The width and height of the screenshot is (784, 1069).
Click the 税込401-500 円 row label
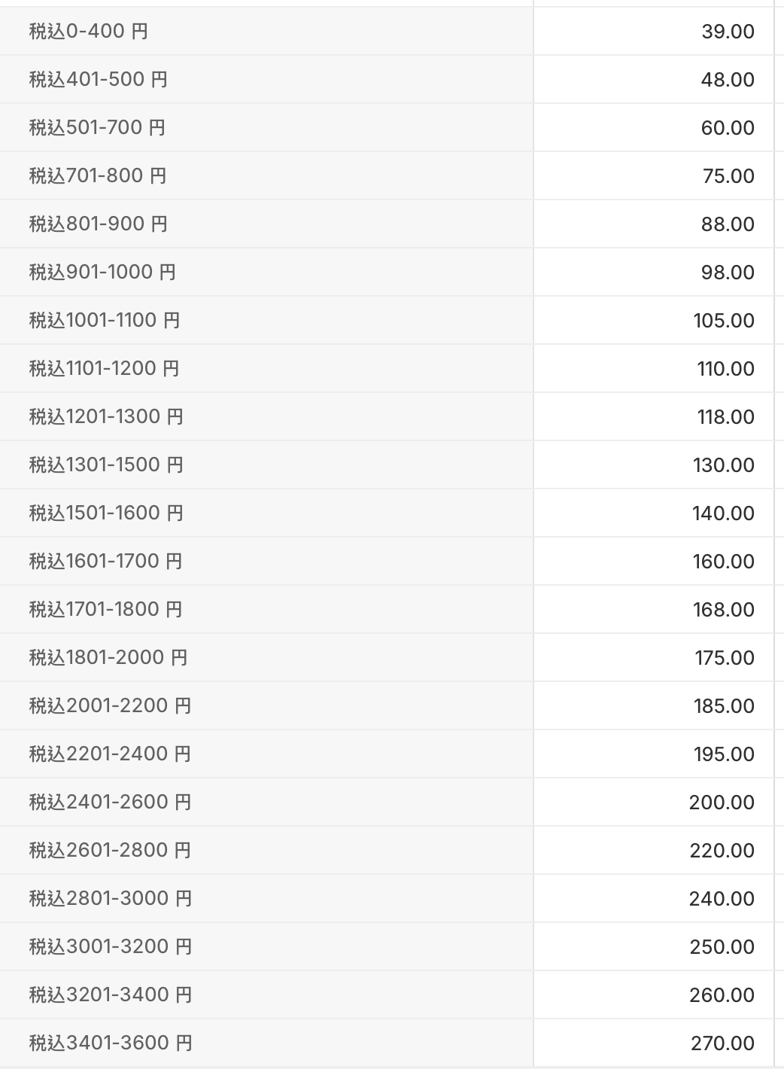[x=99, y=80]
